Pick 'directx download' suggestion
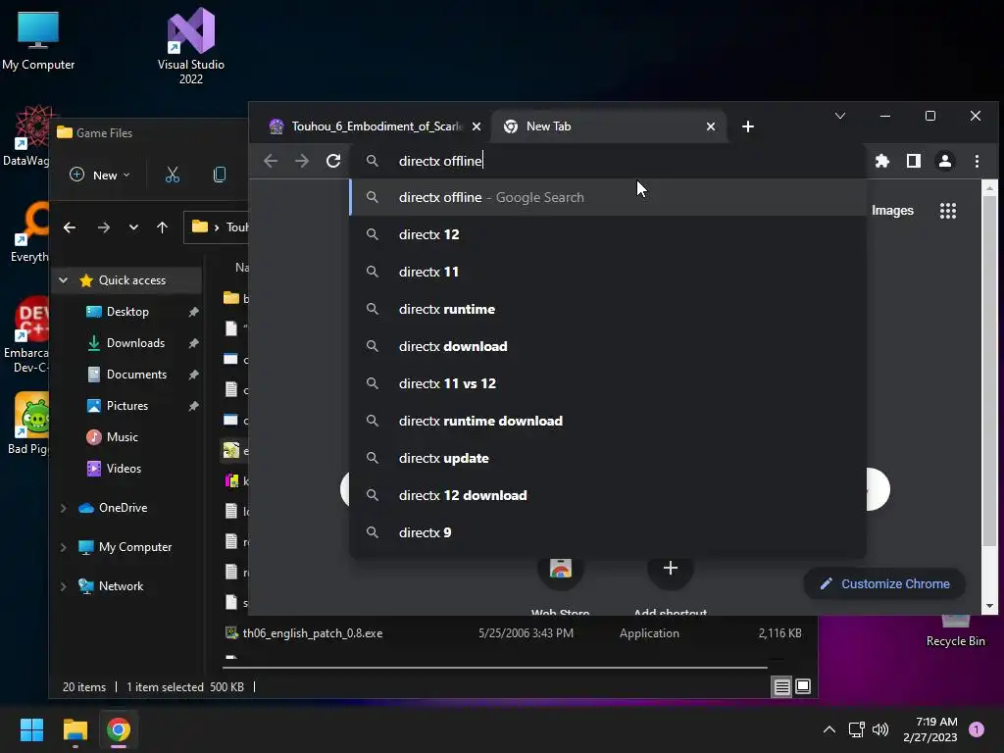 coord(608,346)
